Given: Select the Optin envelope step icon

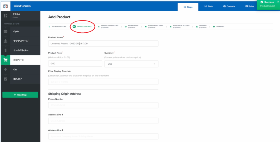Looking at the screenshot, I should click(5, 32).
